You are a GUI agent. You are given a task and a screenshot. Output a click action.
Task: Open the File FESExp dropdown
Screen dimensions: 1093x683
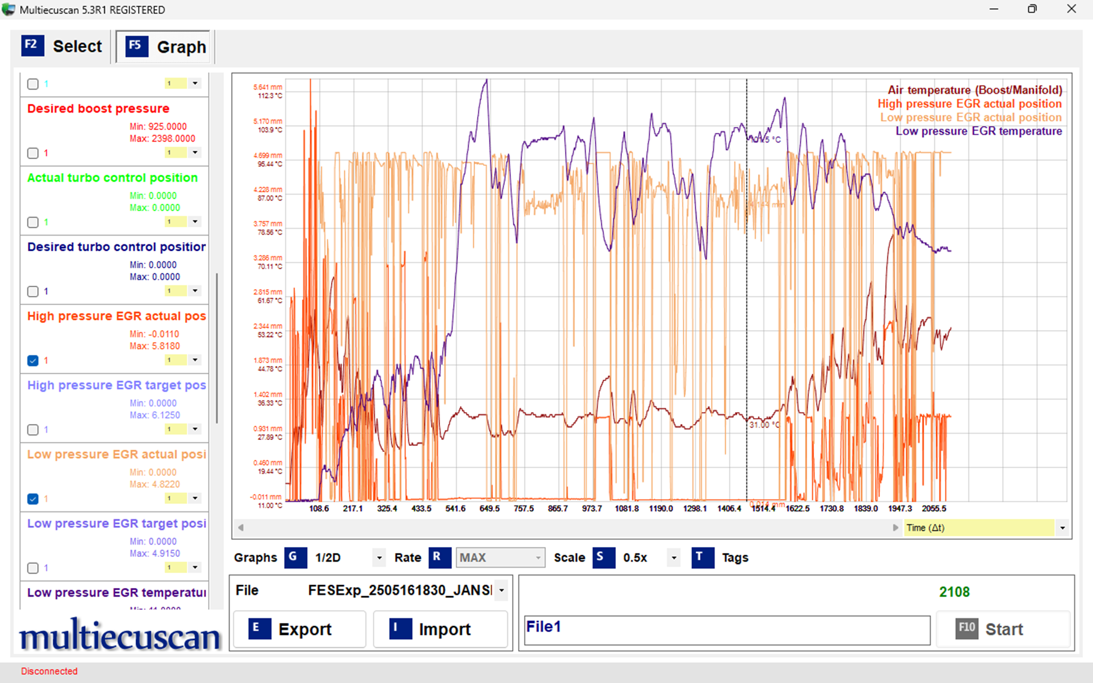pyautogui.click(x=501, y=591)
